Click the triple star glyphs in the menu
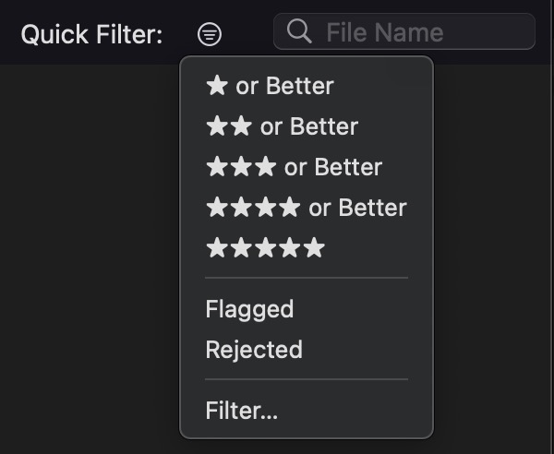The height and width of the screenshot is (454, 554). 241,167
